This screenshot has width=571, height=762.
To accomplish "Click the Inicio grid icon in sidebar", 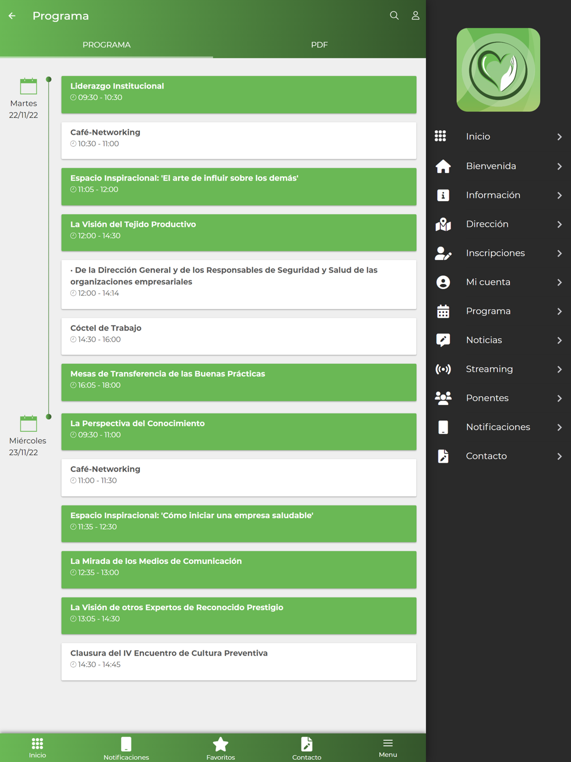I will (x=440, y=136).
